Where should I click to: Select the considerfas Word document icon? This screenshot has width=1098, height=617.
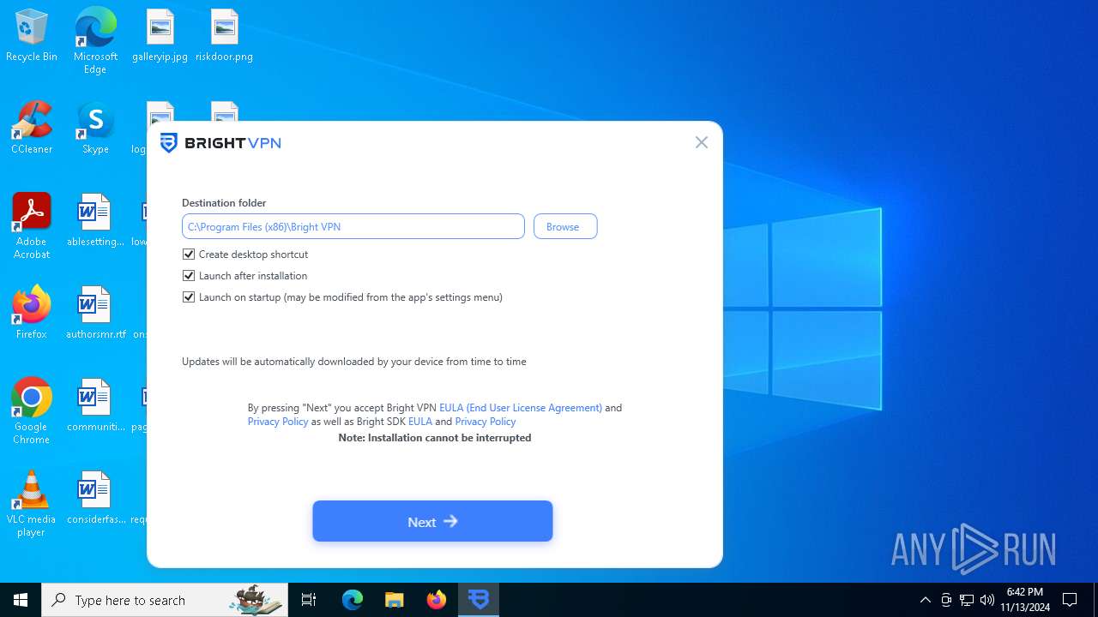[x=95, y=499]
